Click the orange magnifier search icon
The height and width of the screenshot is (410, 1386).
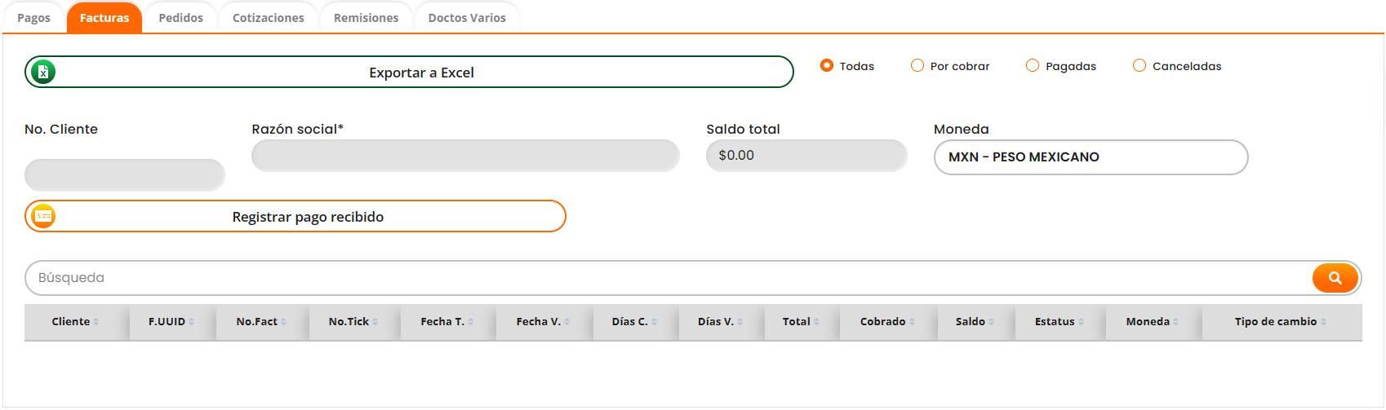1335,278
